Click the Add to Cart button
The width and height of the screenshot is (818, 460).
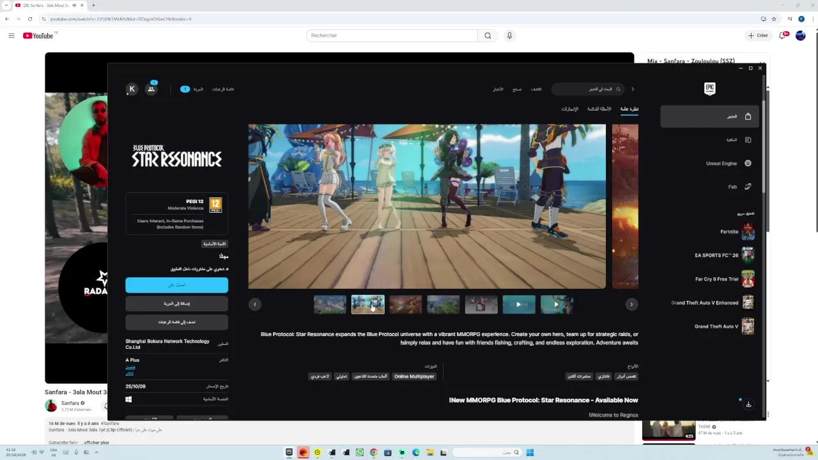(176, 303)
